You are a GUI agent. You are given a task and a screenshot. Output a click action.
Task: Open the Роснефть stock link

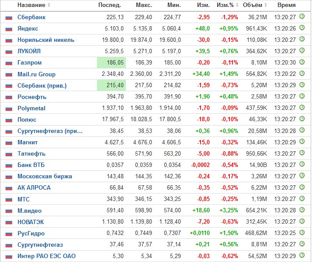(32, 97)
